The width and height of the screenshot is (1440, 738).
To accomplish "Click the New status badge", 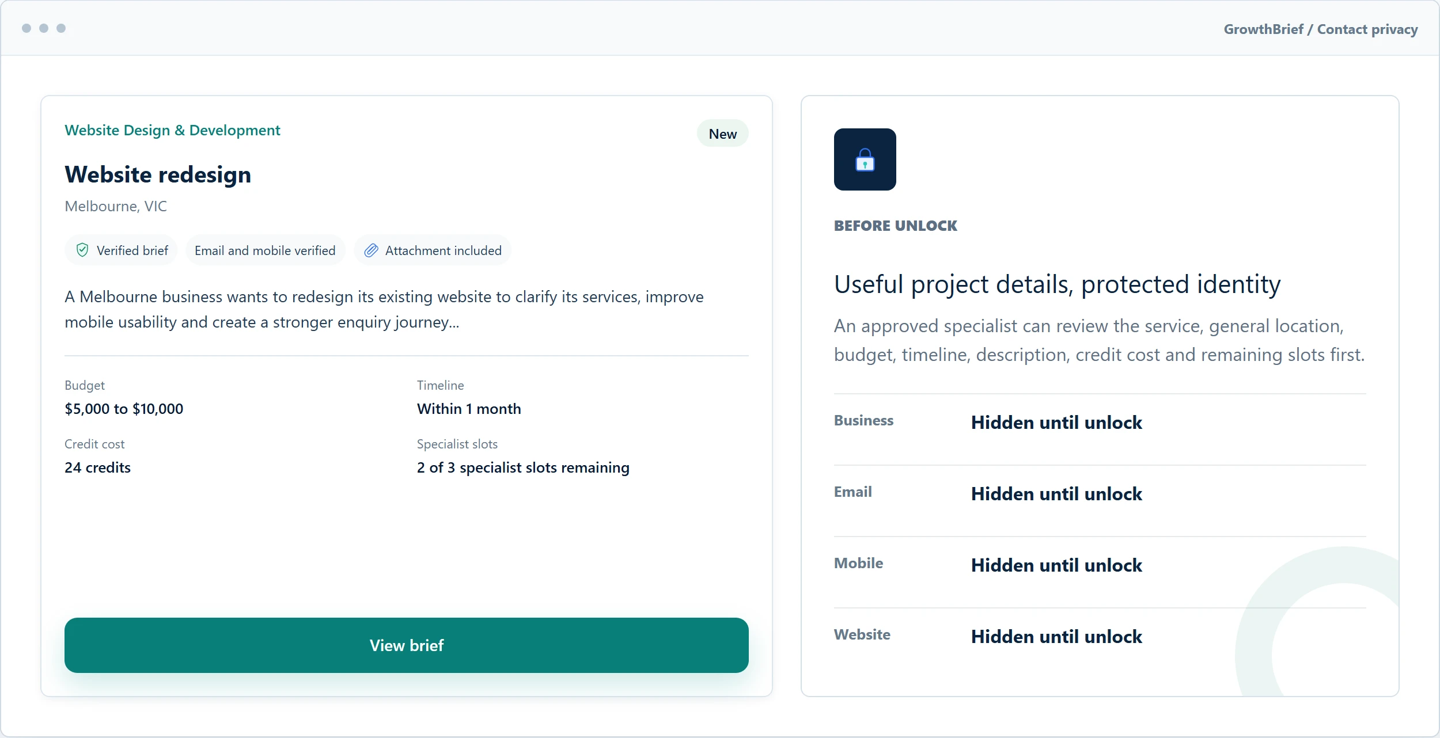I will click(x=722, y=134).
